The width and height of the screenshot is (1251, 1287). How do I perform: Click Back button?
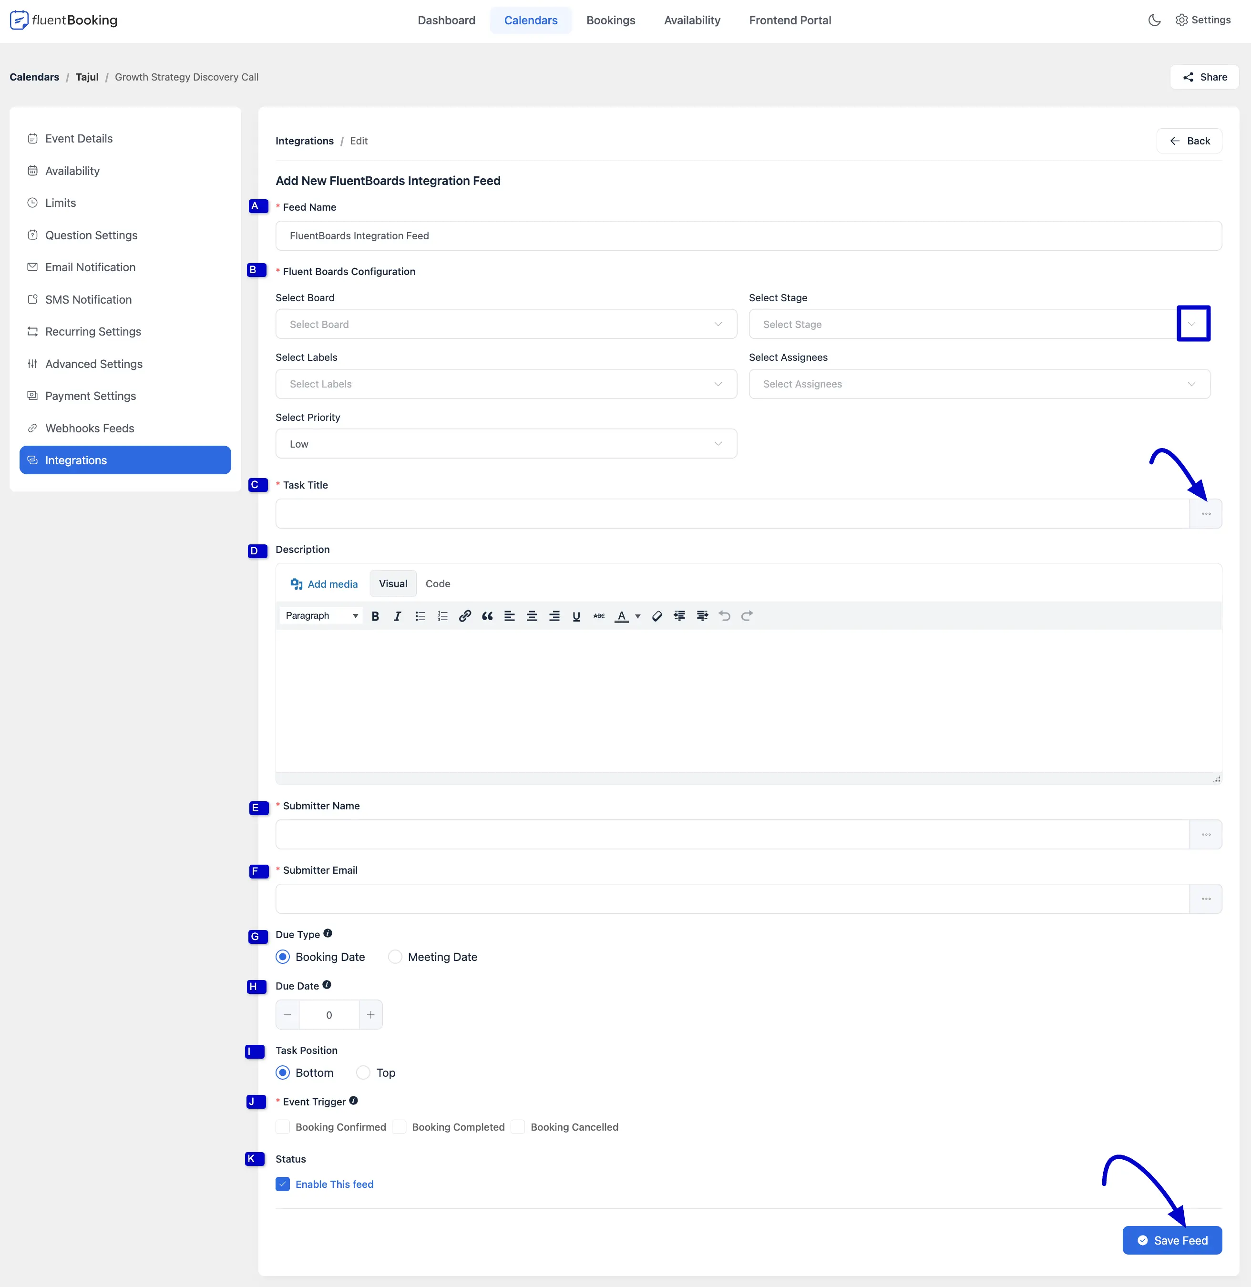click(1189, 141)
